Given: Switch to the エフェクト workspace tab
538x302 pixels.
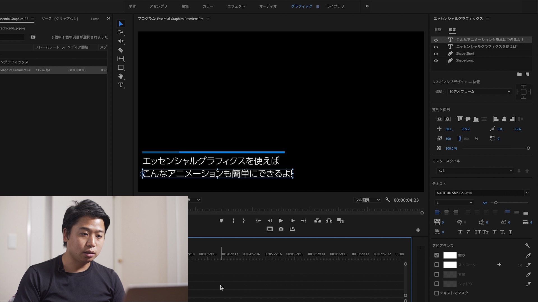Looking at the screenshot, I should [236, 6].
